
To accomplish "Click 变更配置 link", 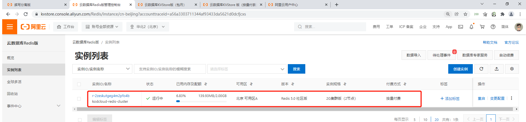I will tap(497, 99).
